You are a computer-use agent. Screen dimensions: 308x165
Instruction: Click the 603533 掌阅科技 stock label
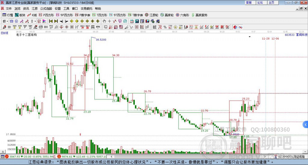tap(296, 35)
